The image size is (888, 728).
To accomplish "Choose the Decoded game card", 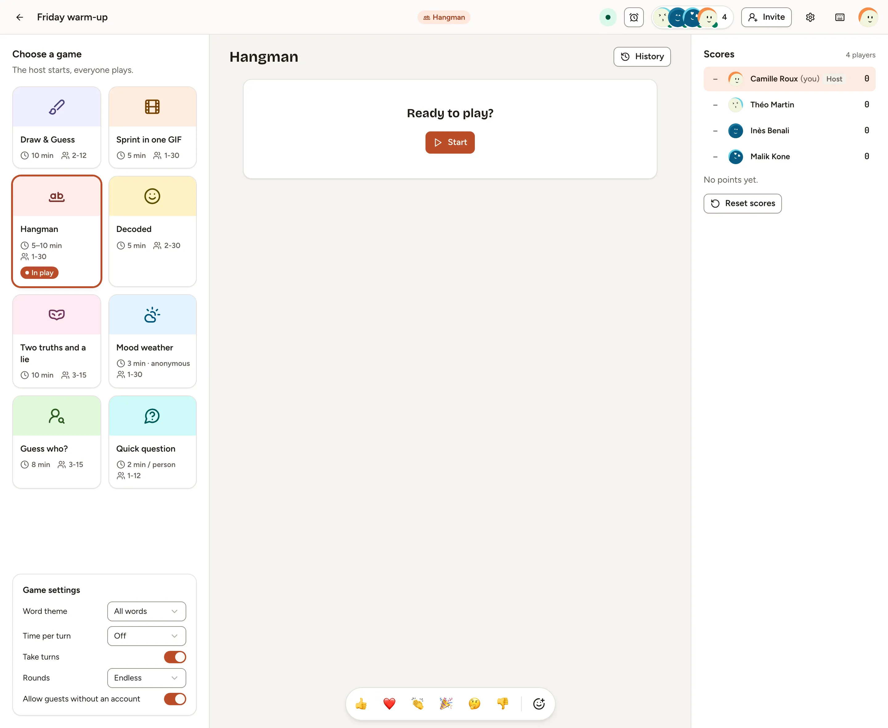I will click(153, 231).
